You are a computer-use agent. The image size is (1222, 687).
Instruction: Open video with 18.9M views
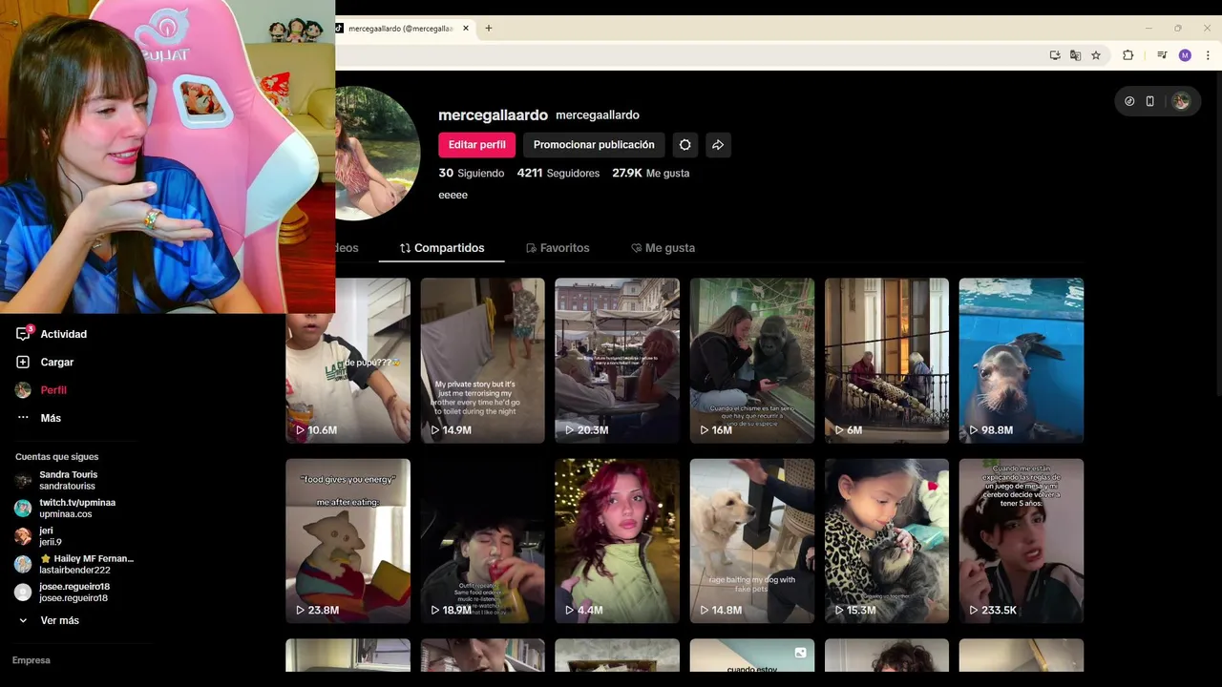click(x=483, y=541)
